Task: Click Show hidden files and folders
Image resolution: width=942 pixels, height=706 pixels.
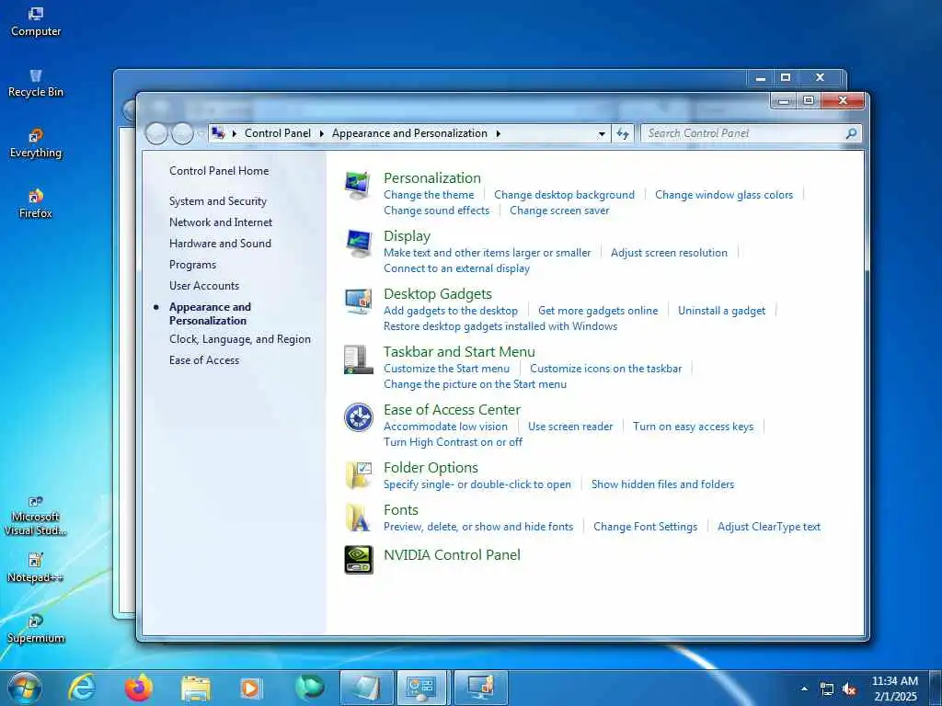Action: coord(662,484)
